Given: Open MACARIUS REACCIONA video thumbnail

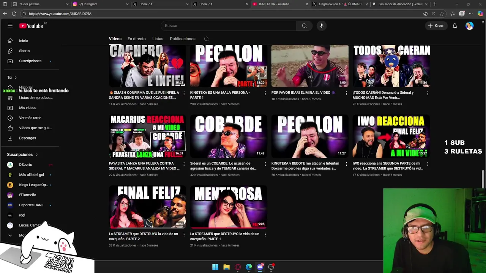Looking at the screenshot, I should coord(147,136).
